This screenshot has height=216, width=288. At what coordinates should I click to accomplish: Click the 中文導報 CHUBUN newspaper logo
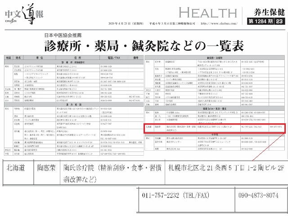pyautogui.click(x=24, y=14)
